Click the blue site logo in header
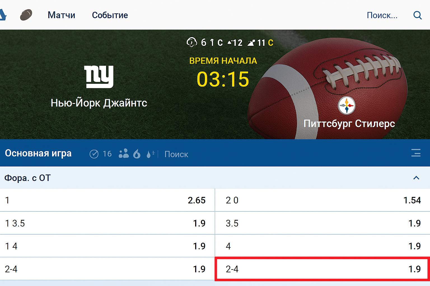Viewport: 430px width, 286px height. coord(3,15)
